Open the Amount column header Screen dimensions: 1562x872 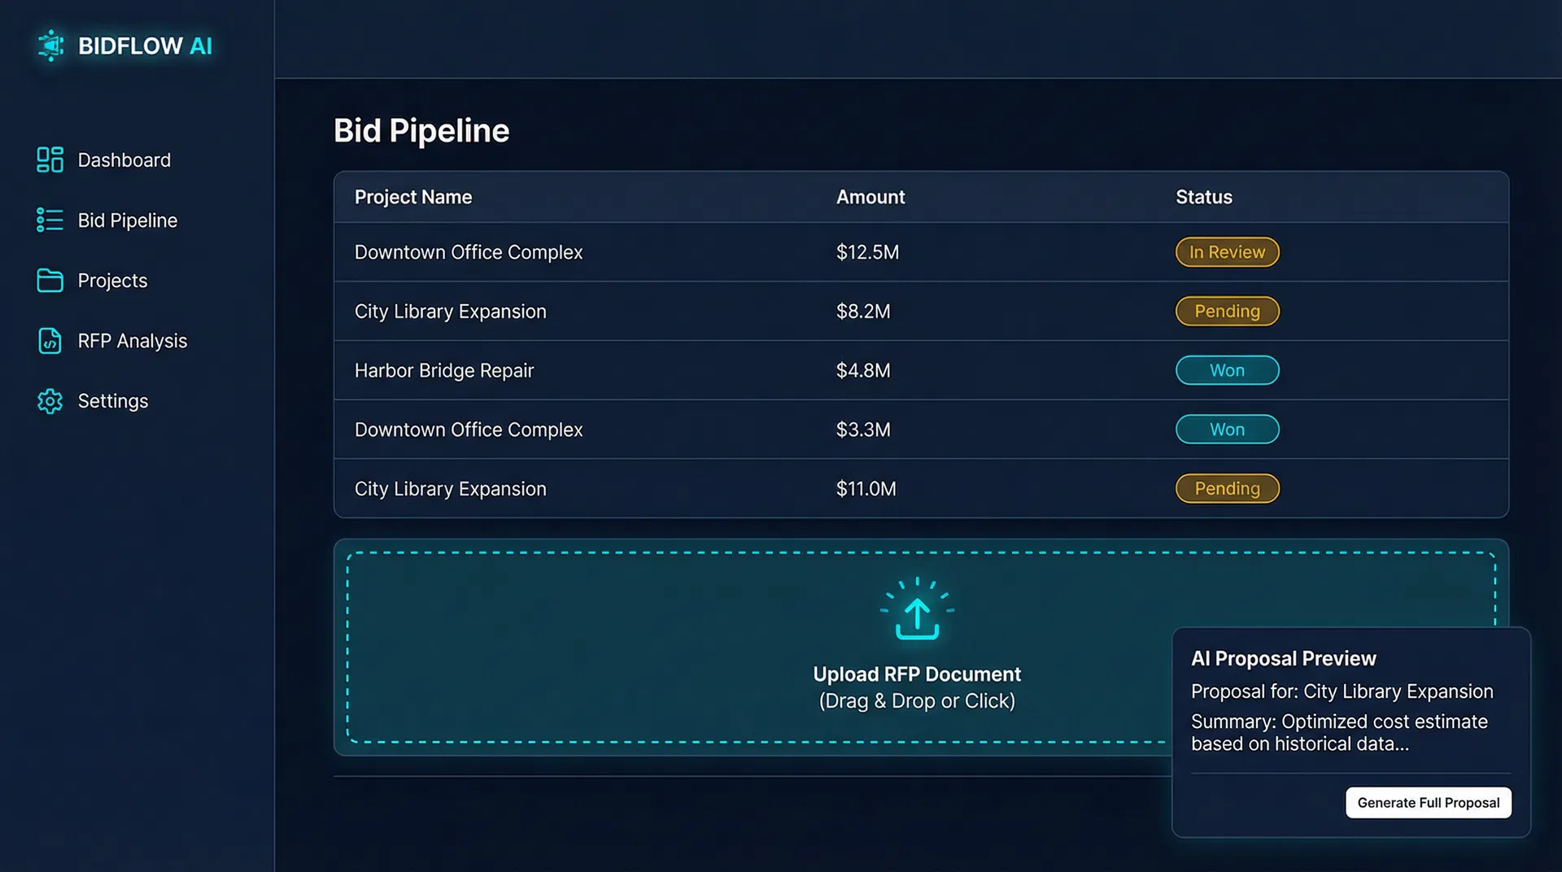click(x=870, y=197)
